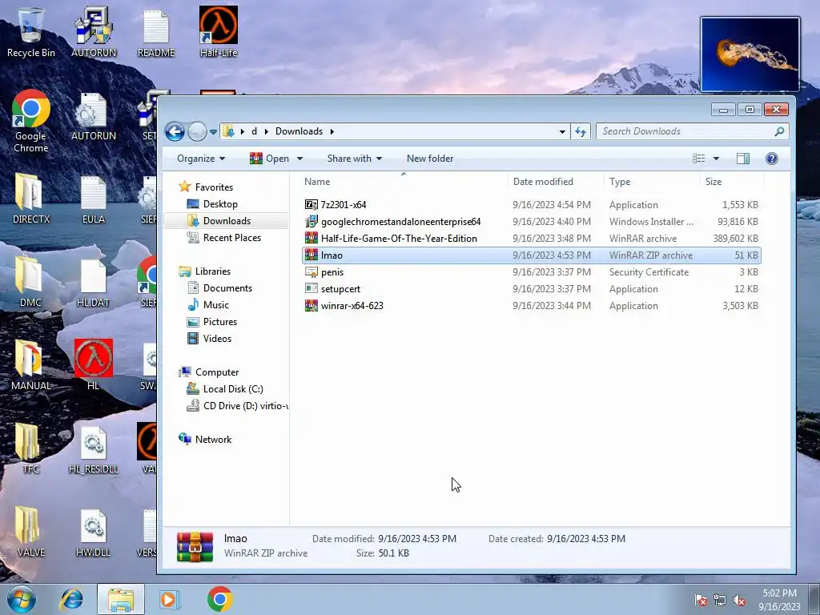Select CD Drive (D:) in sidebar
Image resolution: width=820 pixels, height=615 pixels.
tap(236, 406)
